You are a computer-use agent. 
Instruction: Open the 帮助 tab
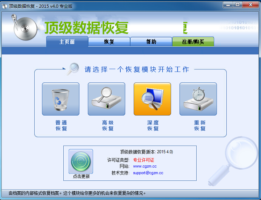151,42
